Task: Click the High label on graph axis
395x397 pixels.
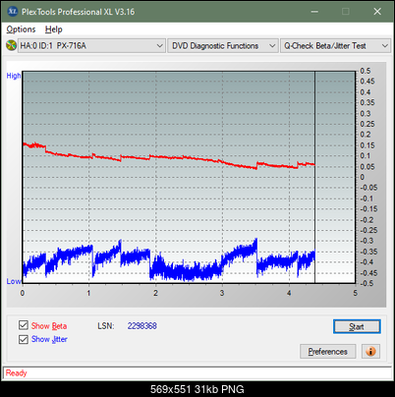Action: (14, 76)
